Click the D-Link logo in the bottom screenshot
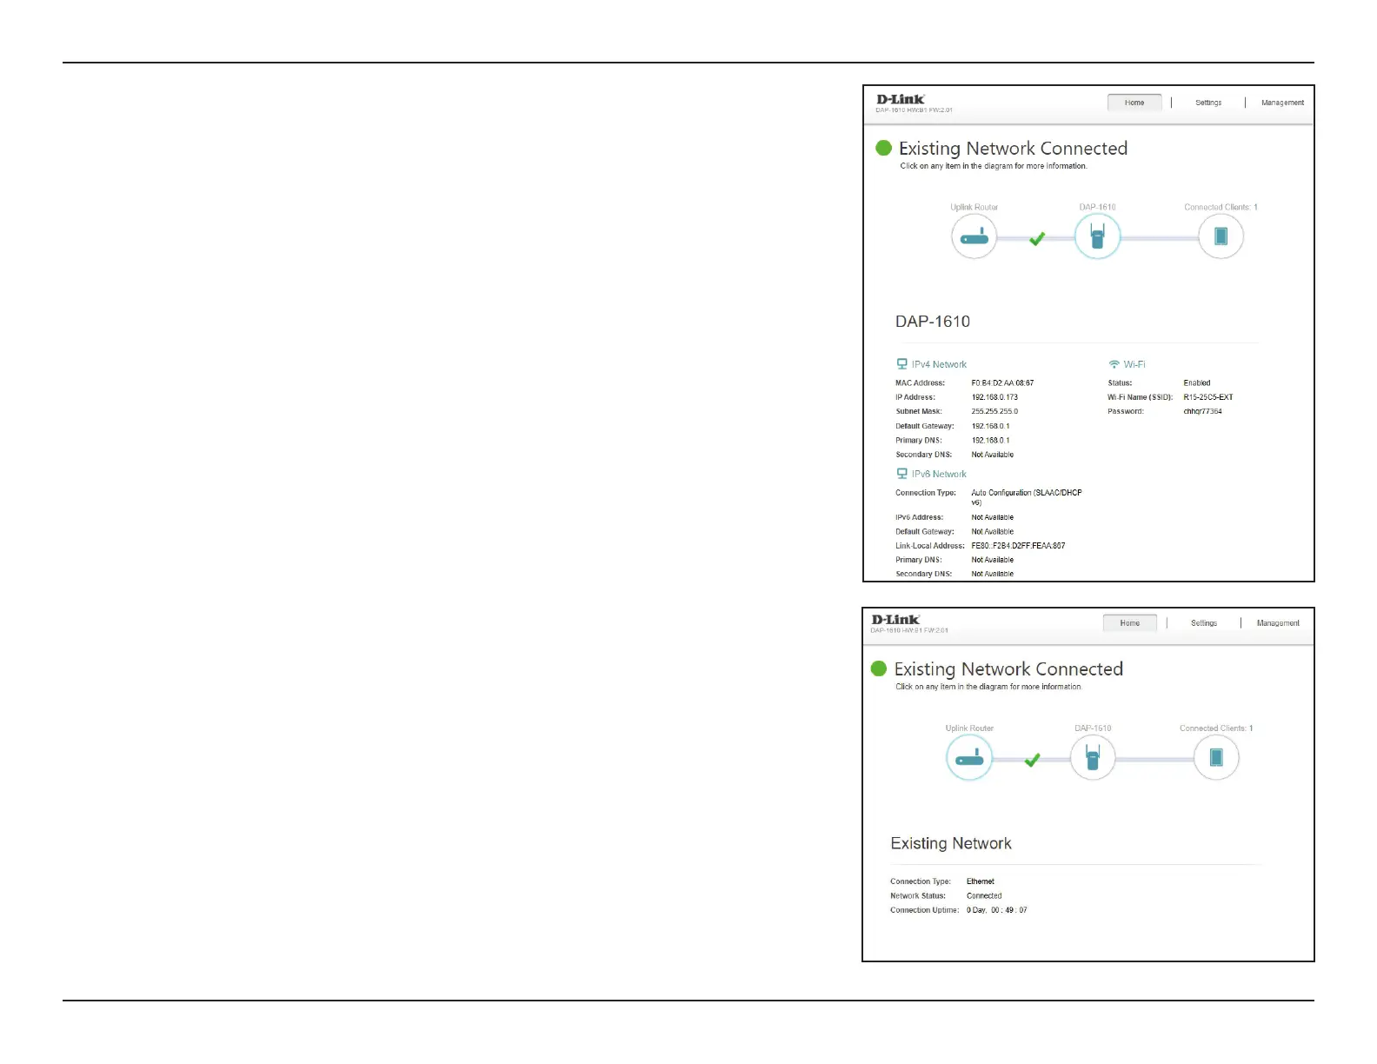Image resolution: width=1377 pixels, height=1064 pixels. pos(896,620)
